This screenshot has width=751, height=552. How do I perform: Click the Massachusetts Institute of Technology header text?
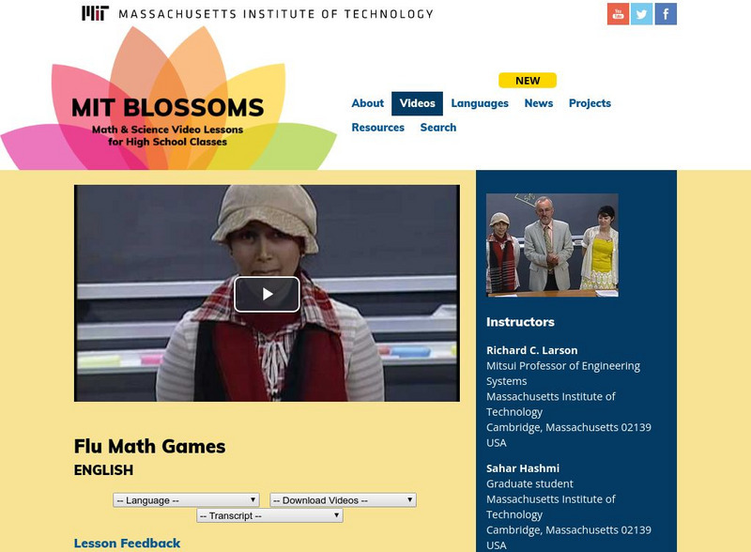[x=276, y=14]
